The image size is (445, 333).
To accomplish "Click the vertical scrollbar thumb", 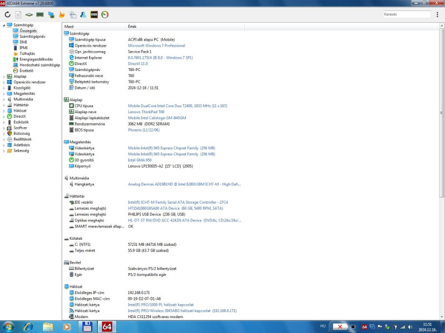I will tap(442, 113).
